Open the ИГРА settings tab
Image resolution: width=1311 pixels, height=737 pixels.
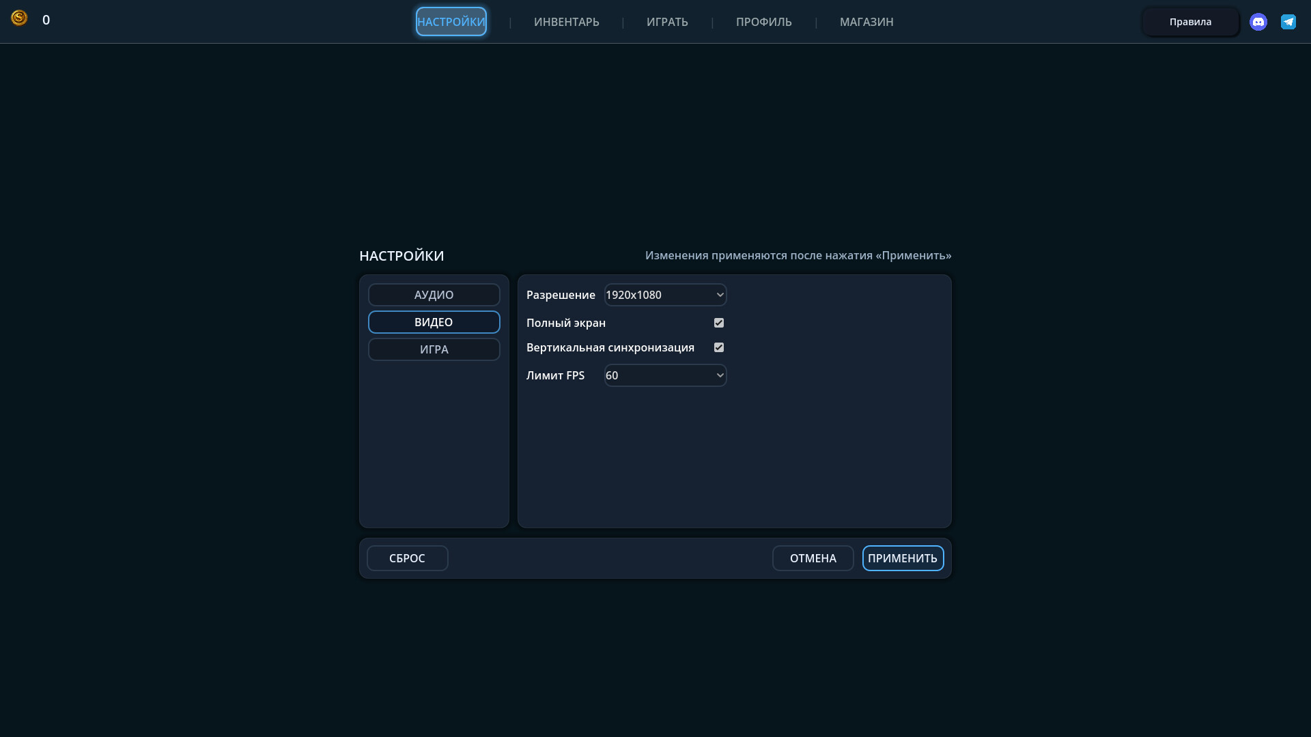(434, 349)
